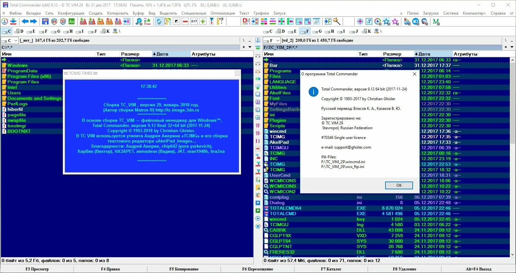516x273 pixels.
Task: Click the red 64 shield icon
Action: 54,22
